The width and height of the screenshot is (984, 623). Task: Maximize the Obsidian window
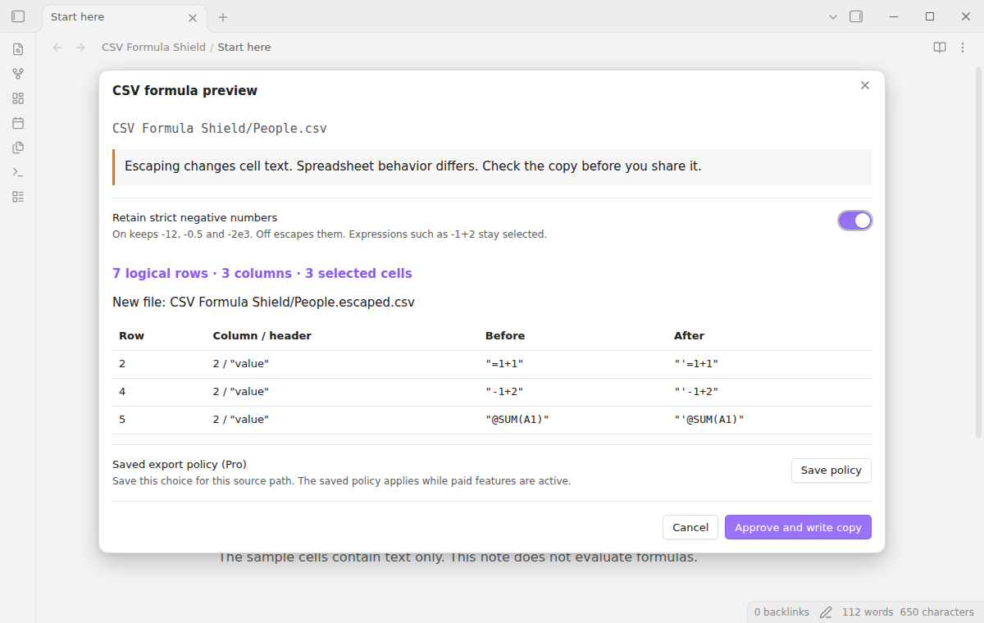coord(930,16)
